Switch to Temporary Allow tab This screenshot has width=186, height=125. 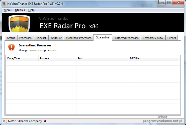pyautogui.click(x=153, y=38)
